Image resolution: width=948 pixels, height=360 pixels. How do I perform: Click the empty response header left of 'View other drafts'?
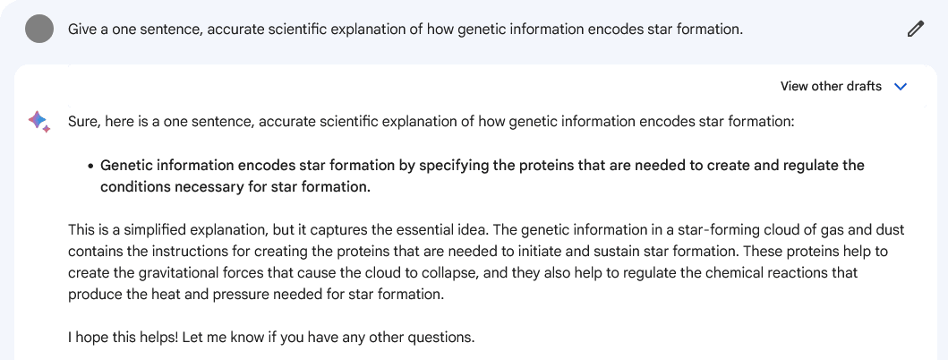coord(417,86)
